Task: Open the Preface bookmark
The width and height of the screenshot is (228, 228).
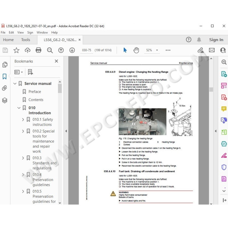Action: click(x=35, y=92)
